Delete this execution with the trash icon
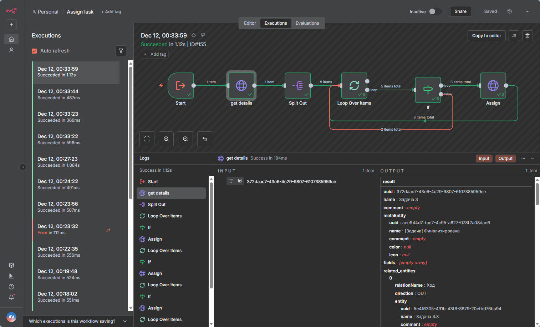Viewport: 540px width, 327px height. [x=527, y=36]
